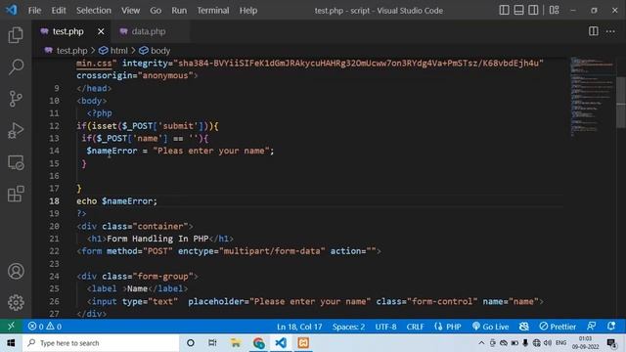Open Chrome from taskbar
Image resolution: width=626 pixels, height=352 pixels.
tap(258, 343)
